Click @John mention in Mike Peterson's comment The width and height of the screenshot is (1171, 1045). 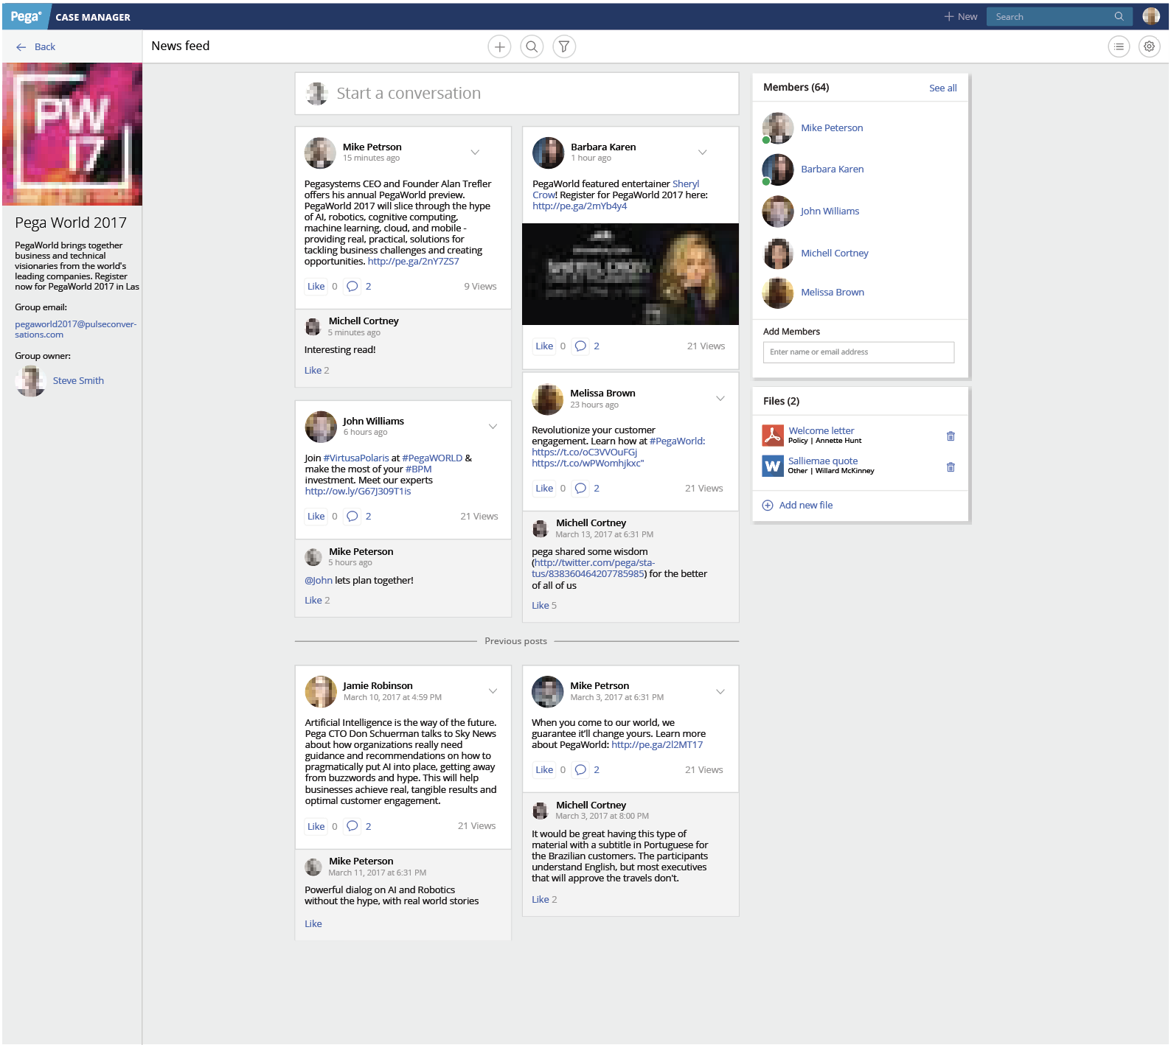319,581
